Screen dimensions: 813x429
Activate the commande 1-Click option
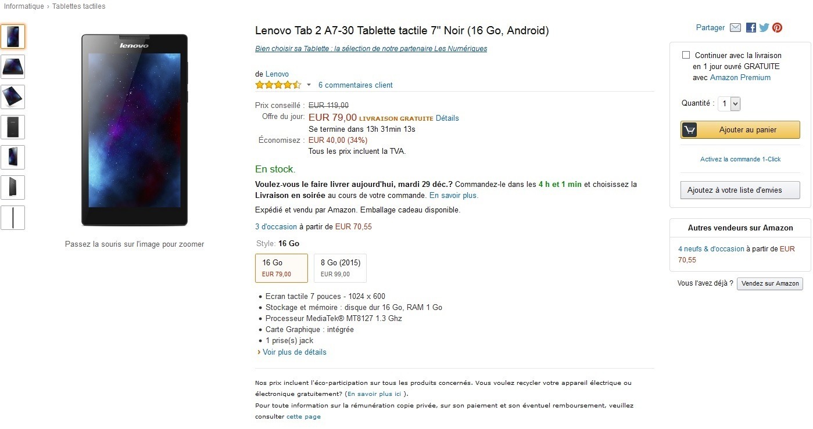[x=740, y=159]
